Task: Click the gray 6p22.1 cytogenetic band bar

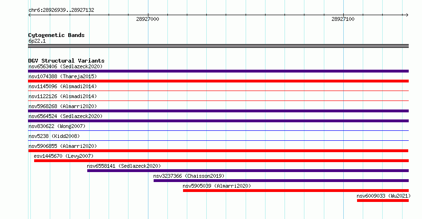Action: pyautogui.click(x=218, y=46)
